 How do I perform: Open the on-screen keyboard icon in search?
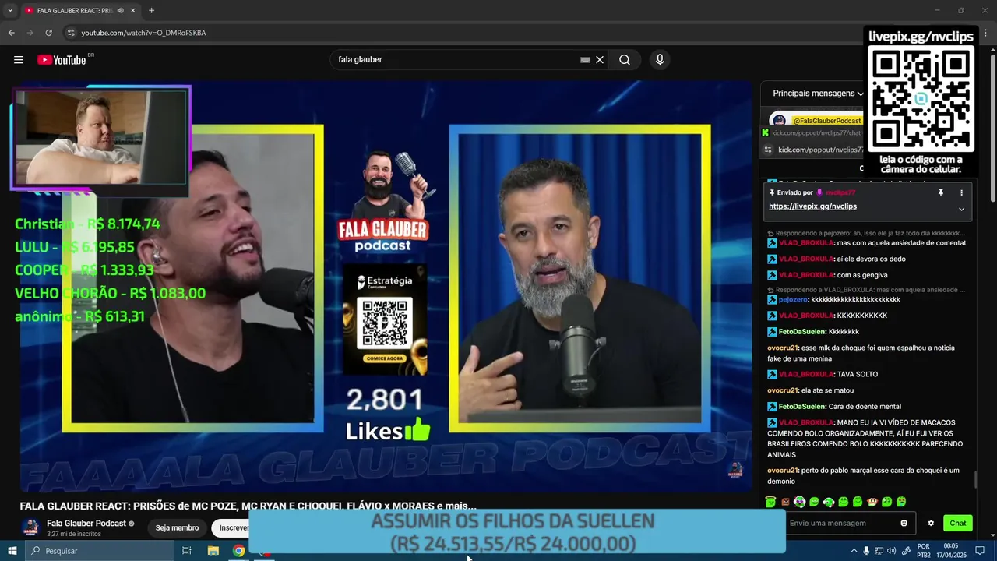(x=585, y=60)
